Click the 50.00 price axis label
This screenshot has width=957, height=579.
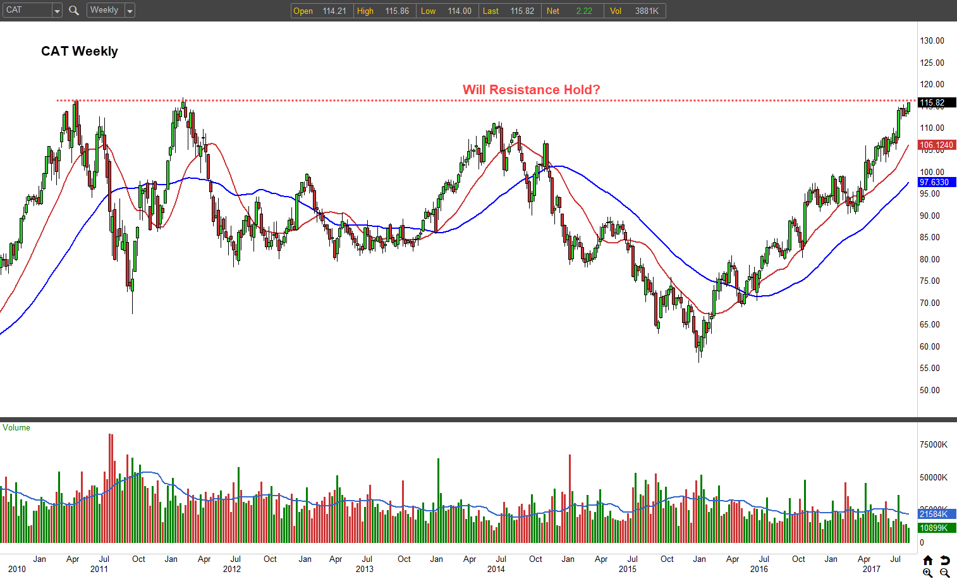pos(930,390)
